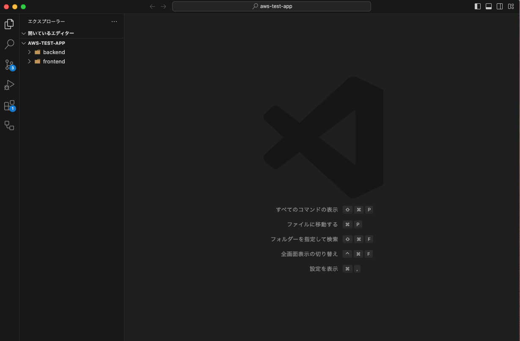Toggle the bottom panel visibility
The height and width of the screenshot is (341, 520).
tap(489, 6)
